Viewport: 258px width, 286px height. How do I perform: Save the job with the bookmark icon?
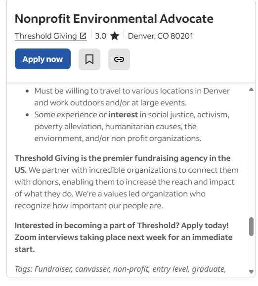[x=89, y=59]
